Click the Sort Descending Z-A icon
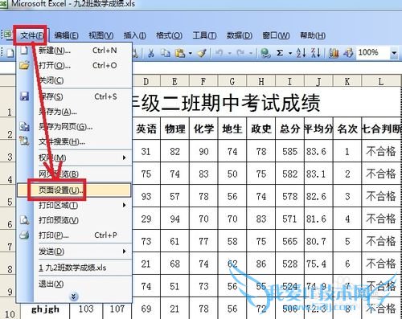Image resolution: width=402 pixels, height=319 pixels. pos(315,53)
